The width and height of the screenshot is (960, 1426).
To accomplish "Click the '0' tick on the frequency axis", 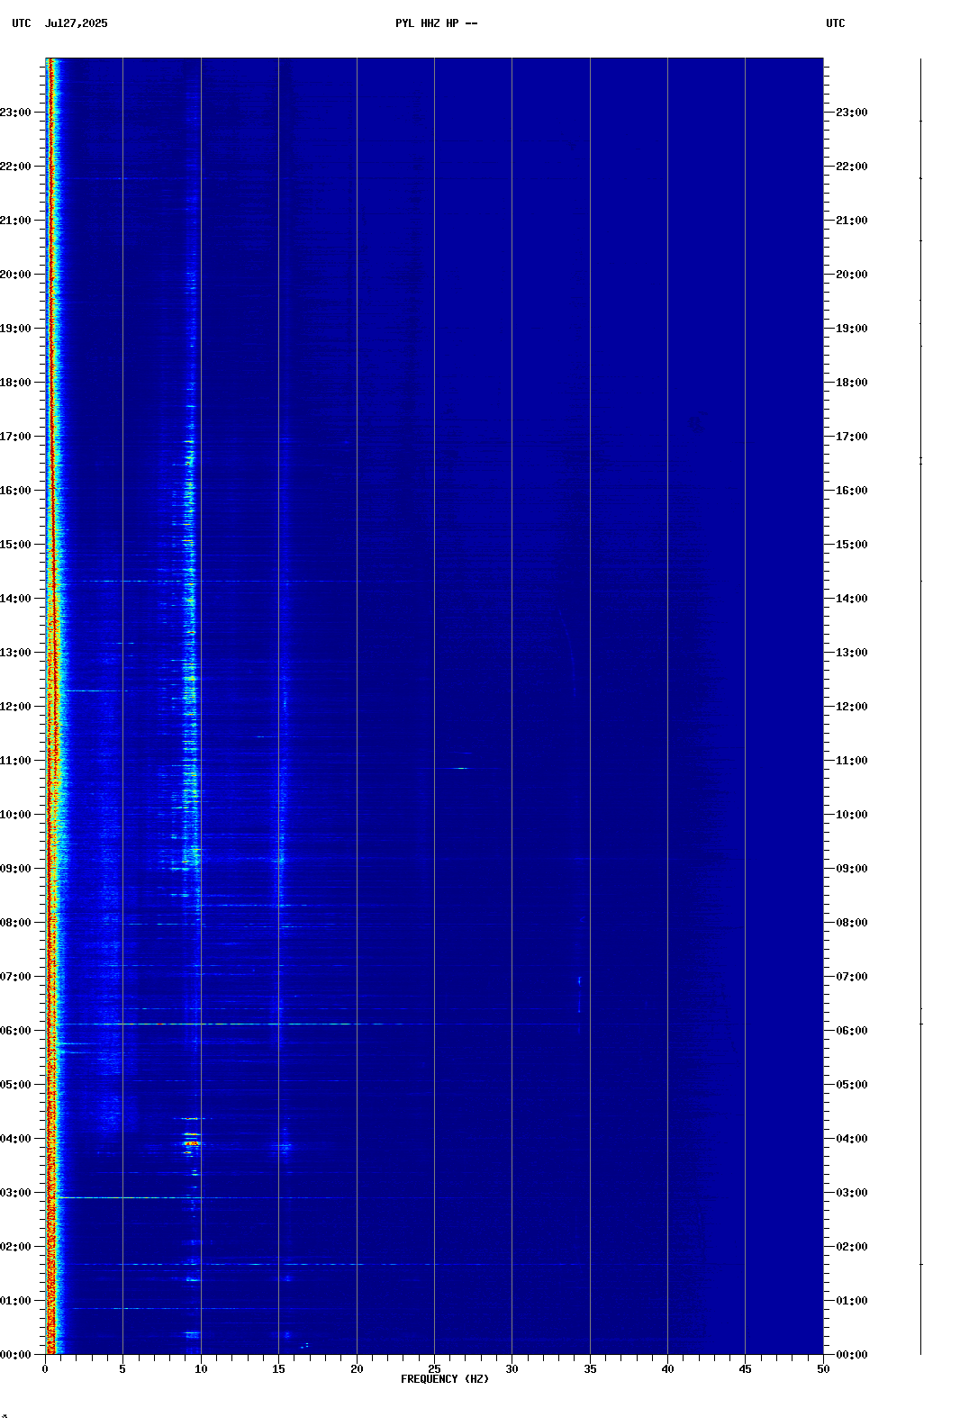I will (45, 1369).
